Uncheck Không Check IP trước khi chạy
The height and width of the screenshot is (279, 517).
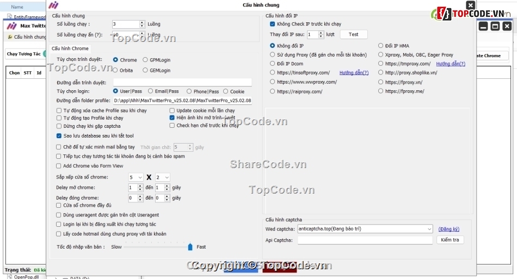(272, 24)
